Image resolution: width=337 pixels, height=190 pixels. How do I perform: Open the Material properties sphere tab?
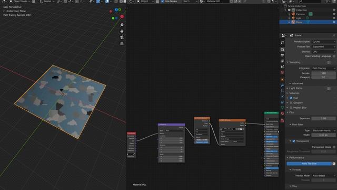click(x=282, y=113)
